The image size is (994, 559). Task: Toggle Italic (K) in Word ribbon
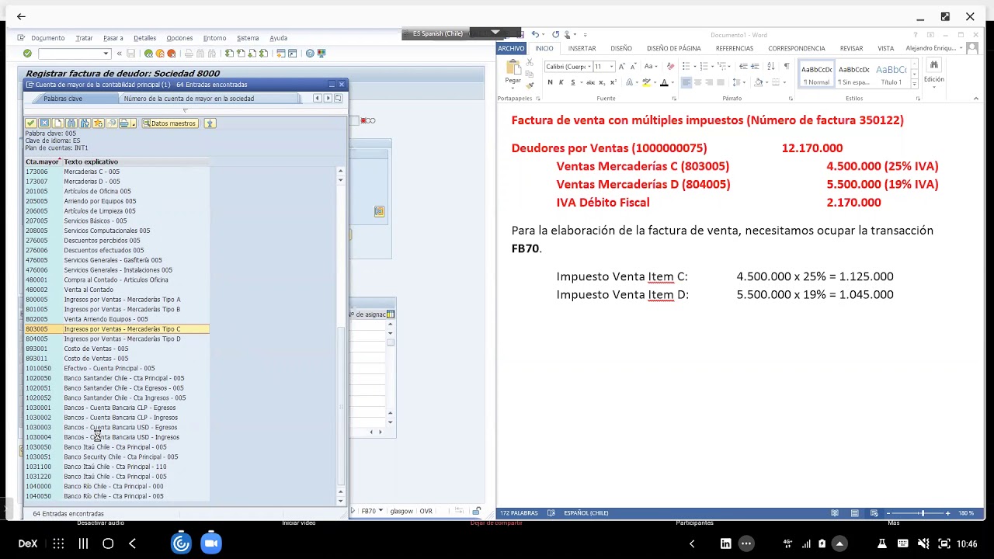pyautogui.click(x=561, y=82)
